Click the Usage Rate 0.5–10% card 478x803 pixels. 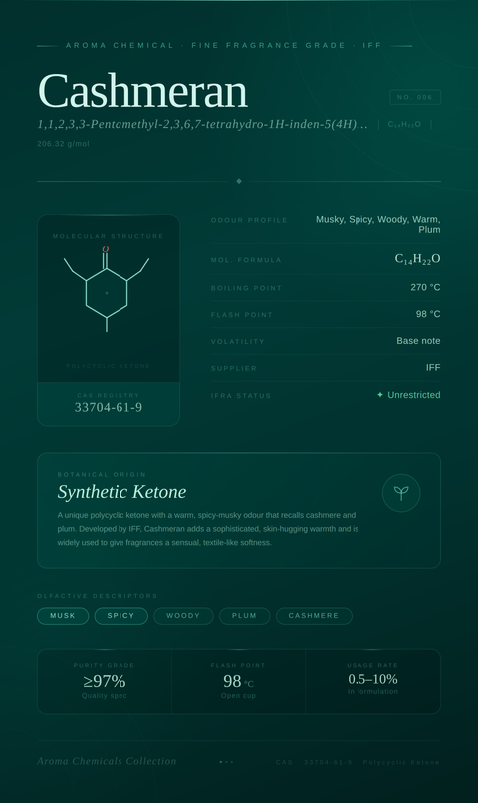pos(373,681)
